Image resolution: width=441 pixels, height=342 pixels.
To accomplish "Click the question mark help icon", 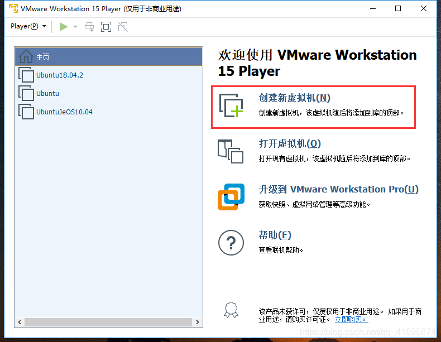I will (231, 243).
